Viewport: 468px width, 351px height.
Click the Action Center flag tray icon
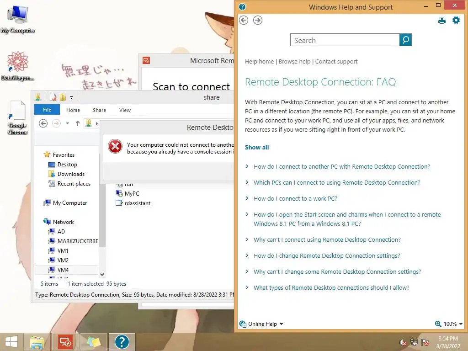point(425,342)
